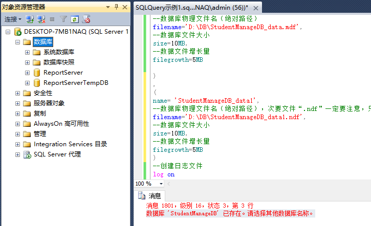Open the 消息 results tab
The width and height of the screenshot is (371, 226).
click(x=150, y=196)
